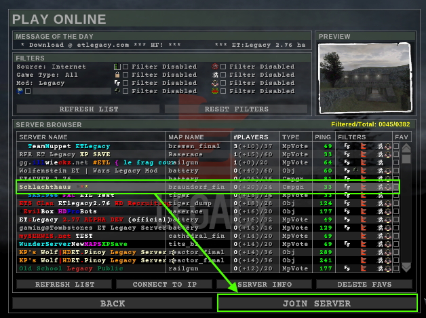Click server list scrollbar down arrow
This screenshot has height=318, width=426.
tap(406, 267)
